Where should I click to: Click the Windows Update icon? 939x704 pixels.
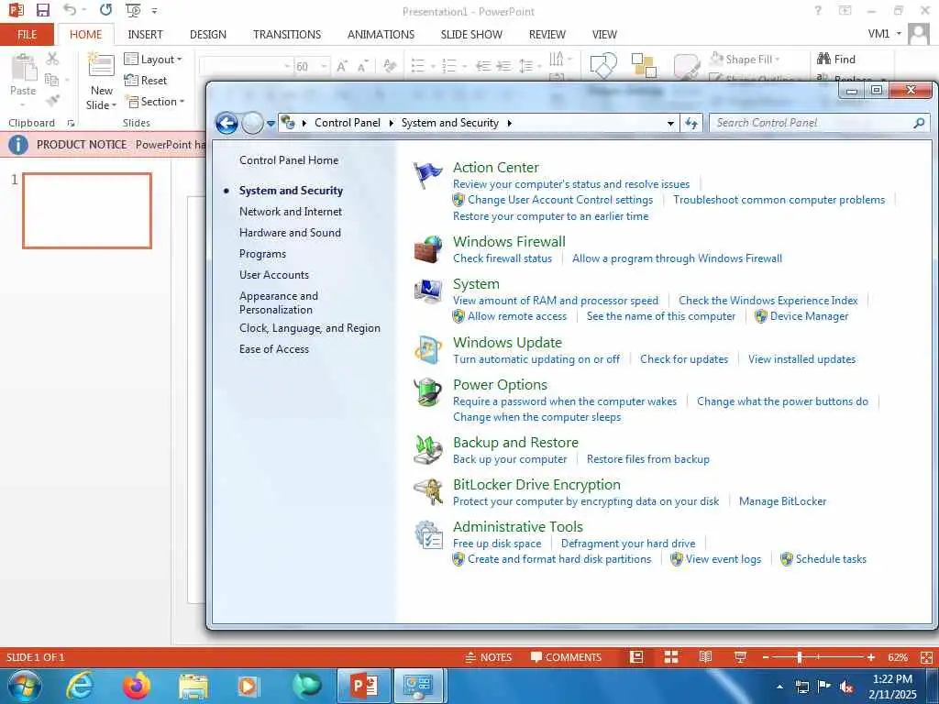427,350
